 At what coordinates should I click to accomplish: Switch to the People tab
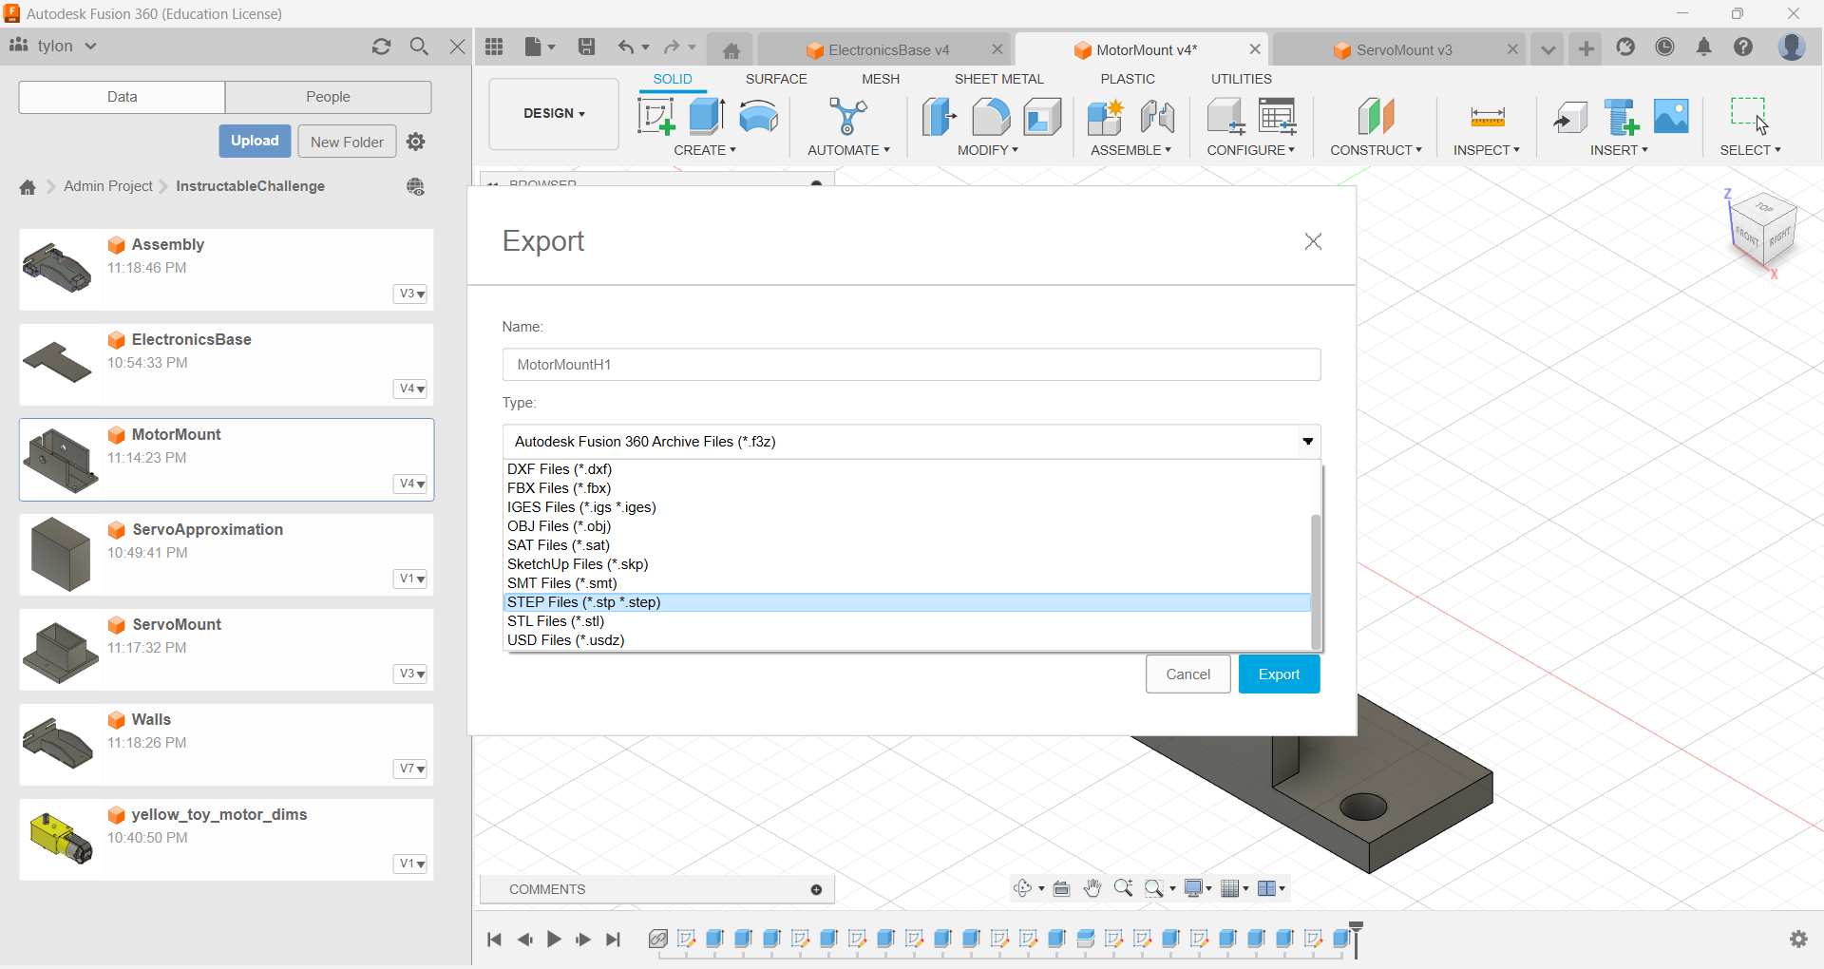[328, 97]
